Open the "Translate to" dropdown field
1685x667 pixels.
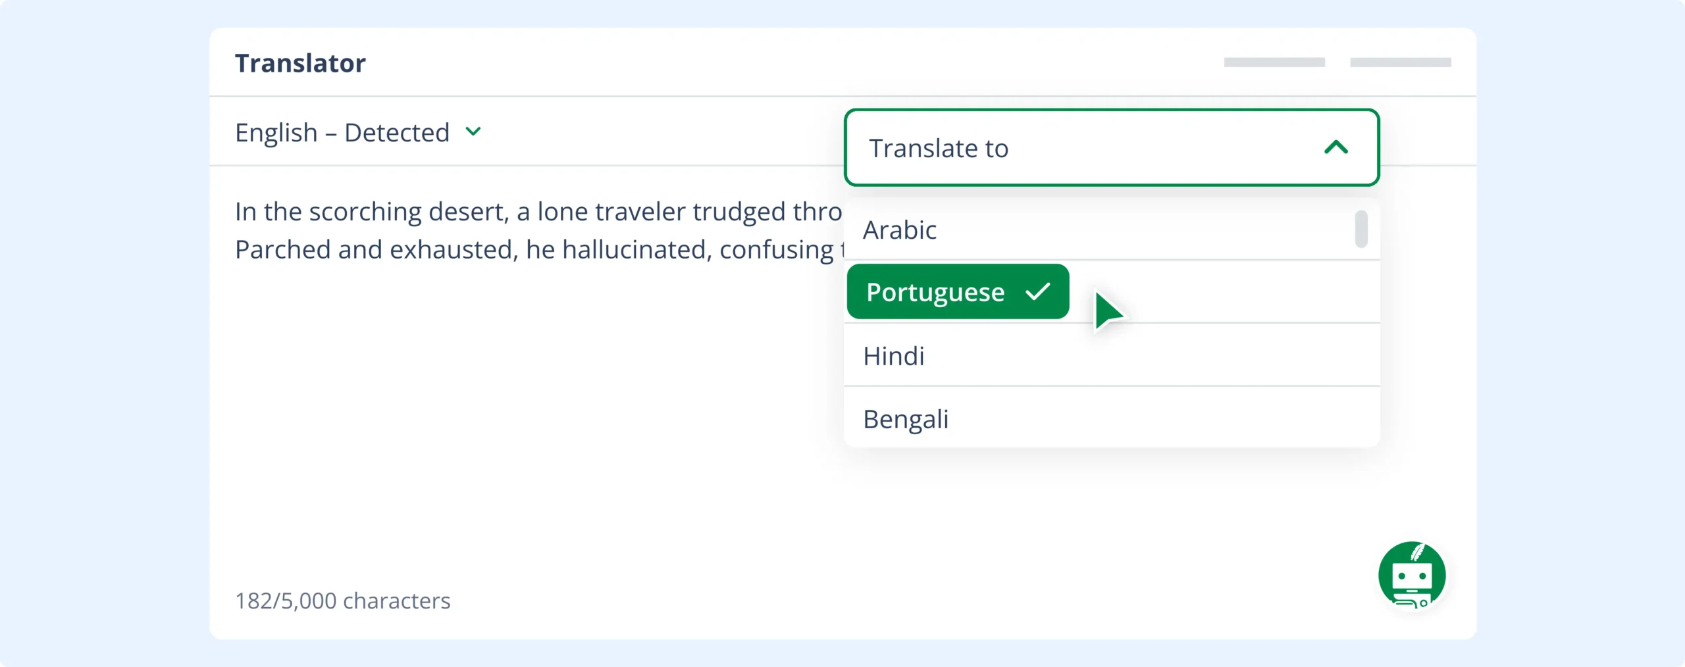pos(1053,148)
